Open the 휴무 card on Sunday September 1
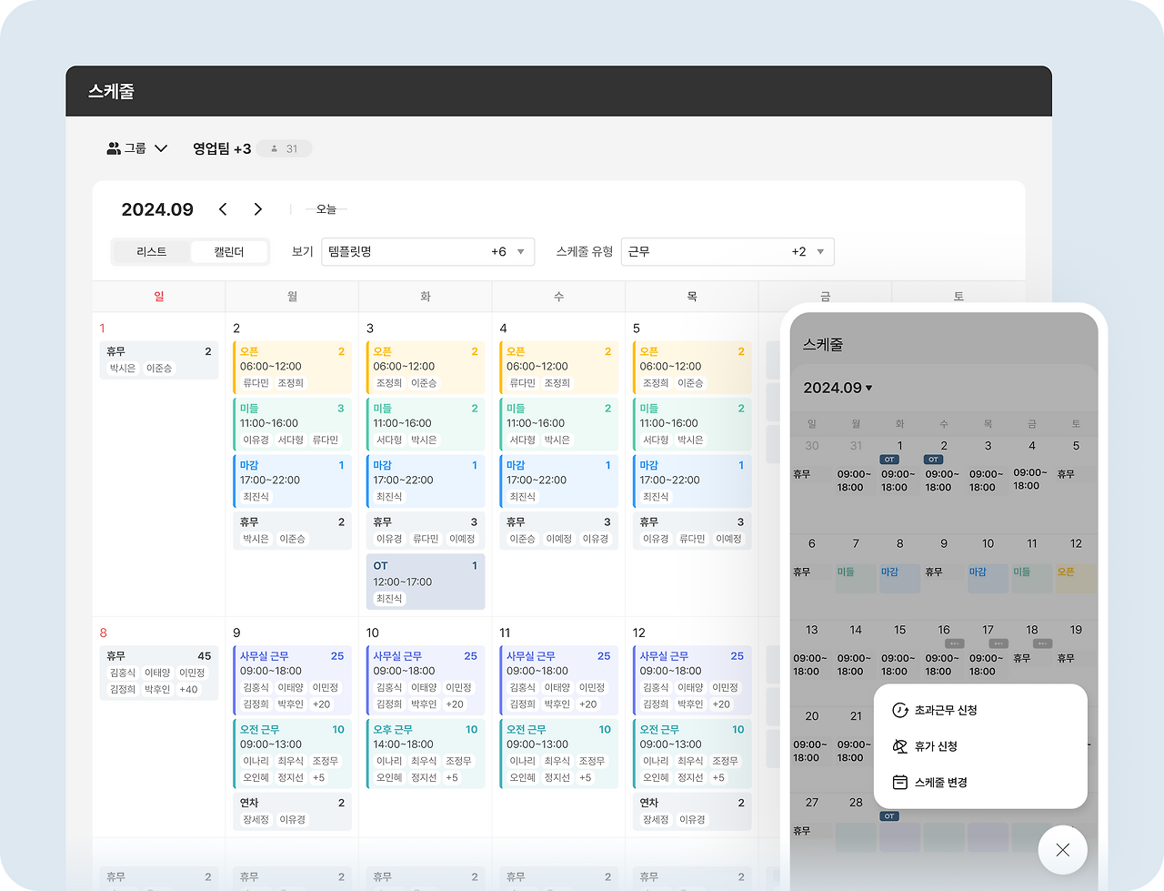The height and width of the screenshot is (891, 1164). coord(159,359)
